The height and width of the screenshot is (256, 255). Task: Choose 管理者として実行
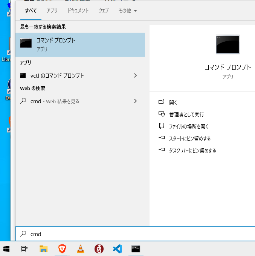(186, 114)
